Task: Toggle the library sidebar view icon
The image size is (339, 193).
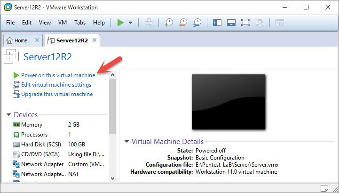Action: click(x=217, y=23)
